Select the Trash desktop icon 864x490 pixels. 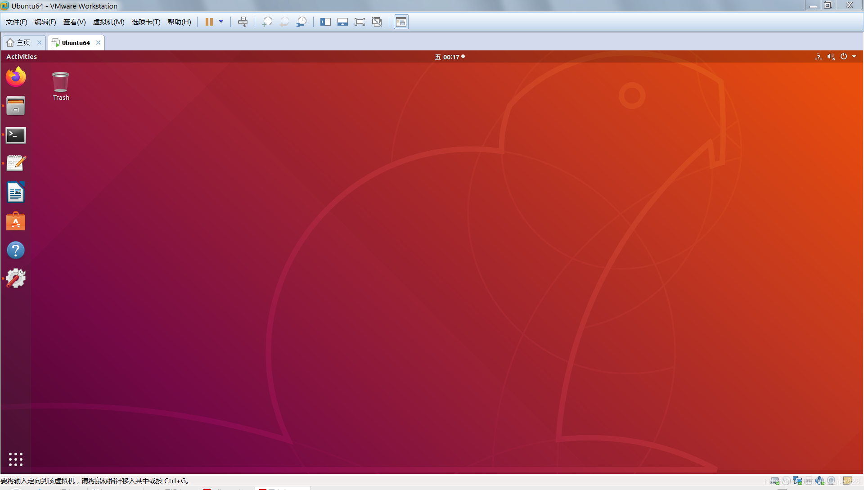[61, 86]
